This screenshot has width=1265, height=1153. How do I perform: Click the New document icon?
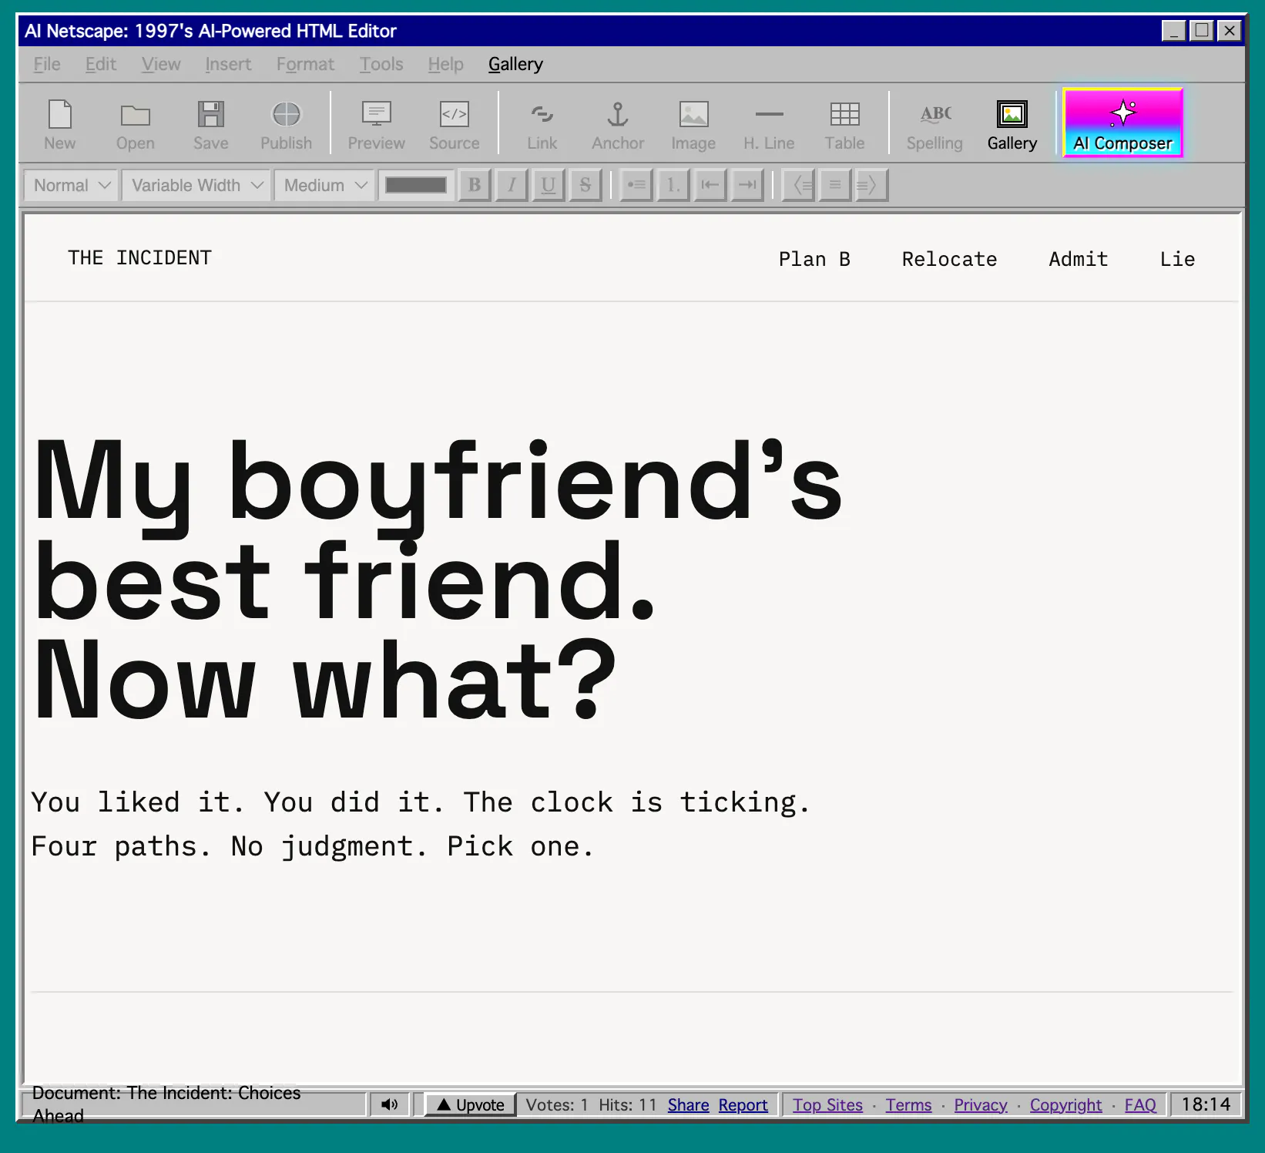point(59,125)
